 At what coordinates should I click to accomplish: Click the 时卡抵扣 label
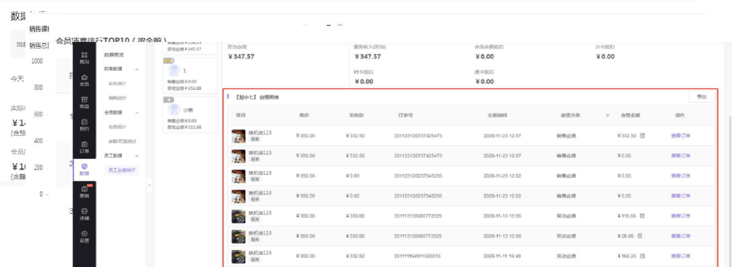pyautogui.click(x=364, y=72)
